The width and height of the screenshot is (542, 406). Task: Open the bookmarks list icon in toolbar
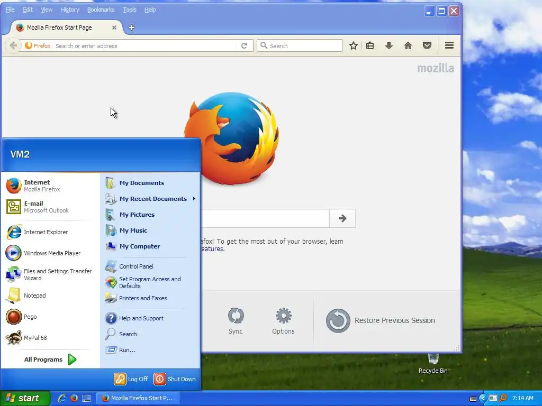pos(370,45)
